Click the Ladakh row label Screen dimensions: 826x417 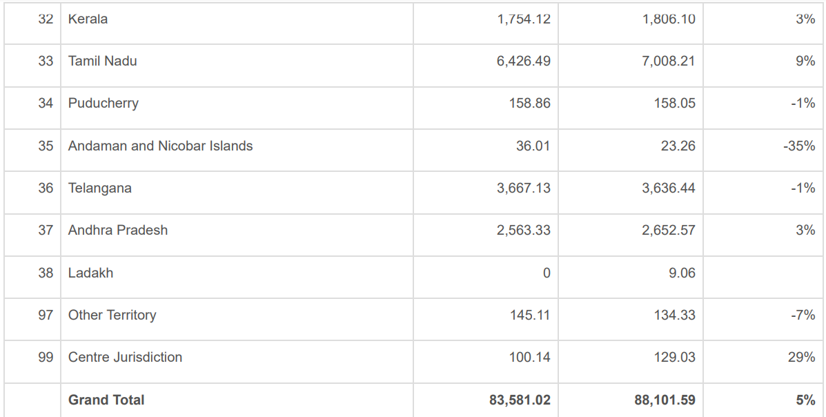tap(90, 273)
